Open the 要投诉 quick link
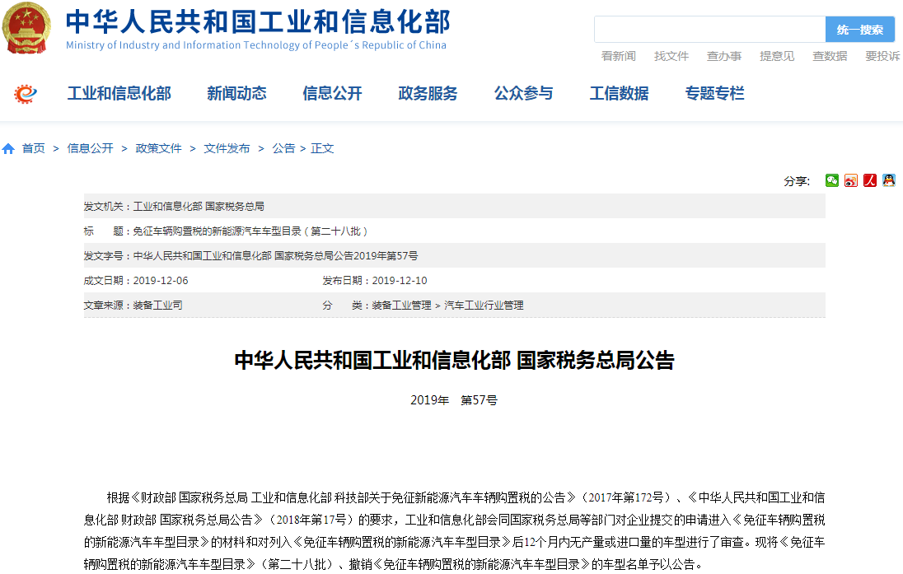Image resolution: width=903 pixels, height=574 pixels. tap(883, 56)
